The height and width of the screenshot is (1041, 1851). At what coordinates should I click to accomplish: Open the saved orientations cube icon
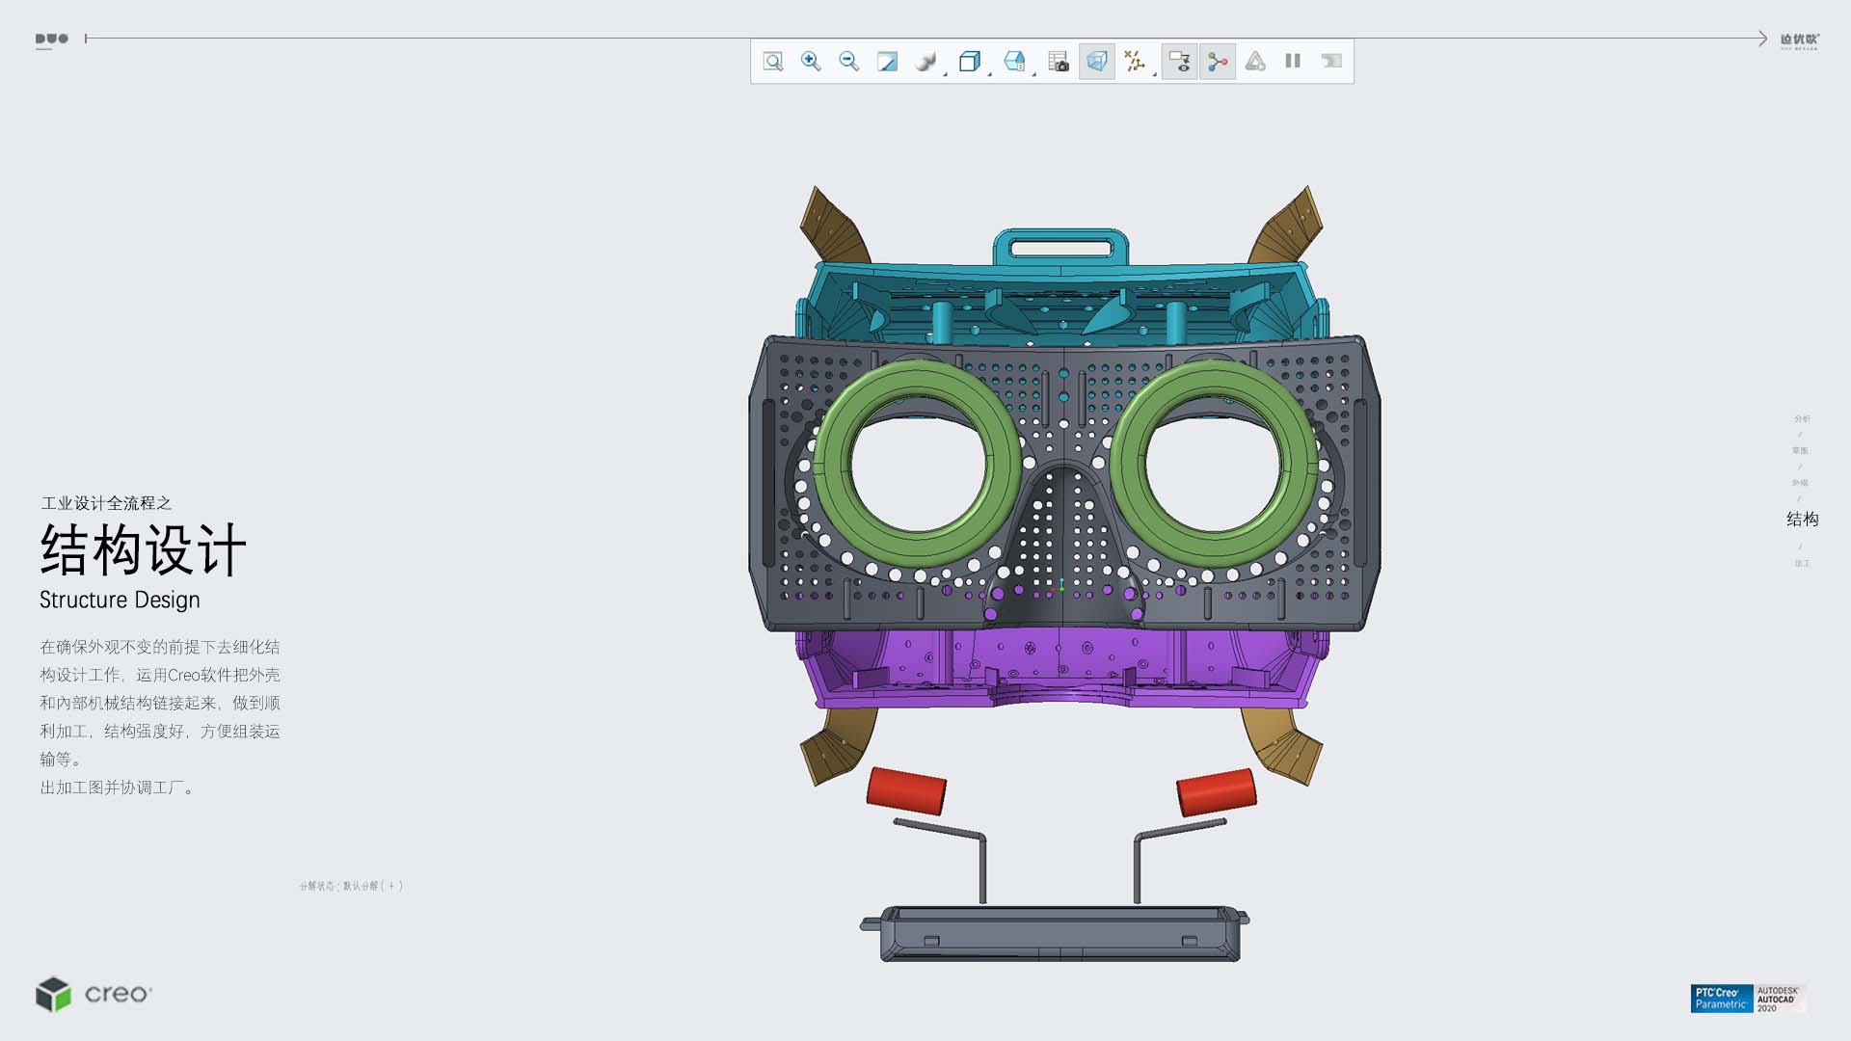969,62
